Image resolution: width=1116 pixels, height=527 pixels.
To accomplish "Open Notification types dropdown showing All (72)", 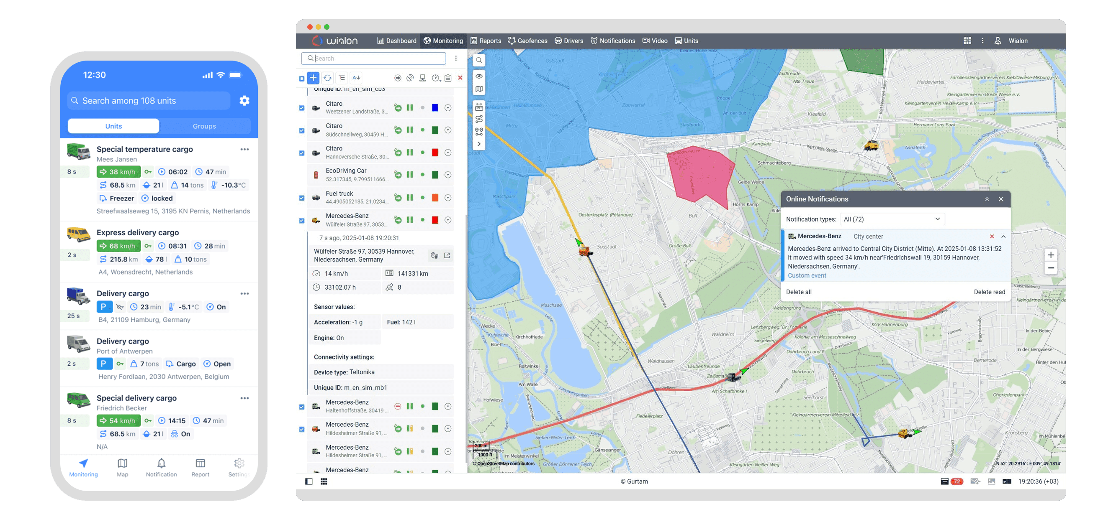I will coord(892,219).
